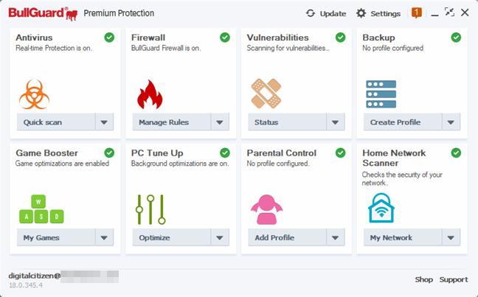This screenshot has width=478, height=297.
Task: Click 'BullGuard Firewall is on.' text
Action: point(166,48)
